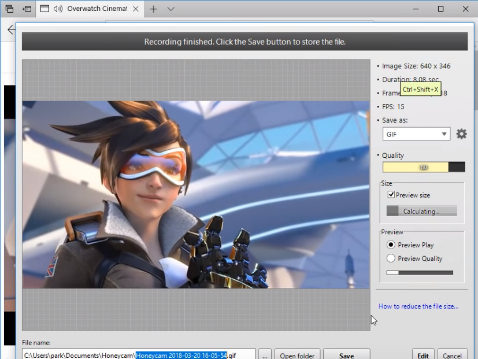Show tab previews chevron
Viewport: 478px width, 359px height.
click(171, 9)
